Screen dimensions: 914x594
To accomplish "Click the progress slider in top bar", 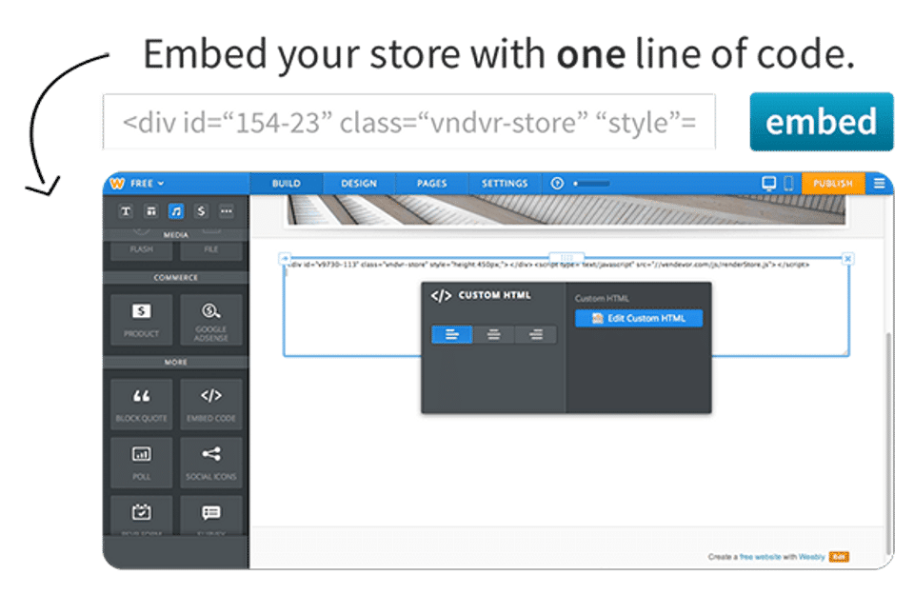I will [591, 183].
